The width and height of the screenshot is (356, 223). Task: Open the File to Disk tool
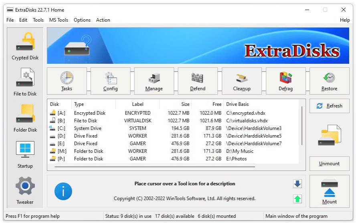click(25, 82)
